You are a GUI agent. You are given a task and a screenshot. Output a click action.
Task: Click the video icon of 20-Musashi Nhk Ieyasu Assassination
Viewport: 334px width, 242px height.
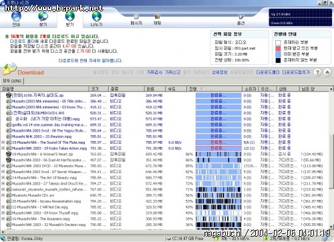(x=9, y=201)
